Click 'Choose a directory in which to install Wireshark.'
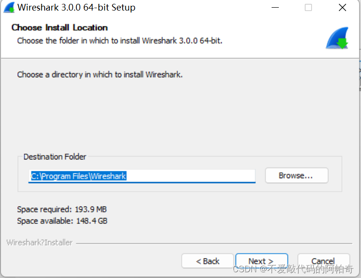Image resolution: width=361 pixels, height=278 pixels. pyautogui.click(x=100, y=74)
